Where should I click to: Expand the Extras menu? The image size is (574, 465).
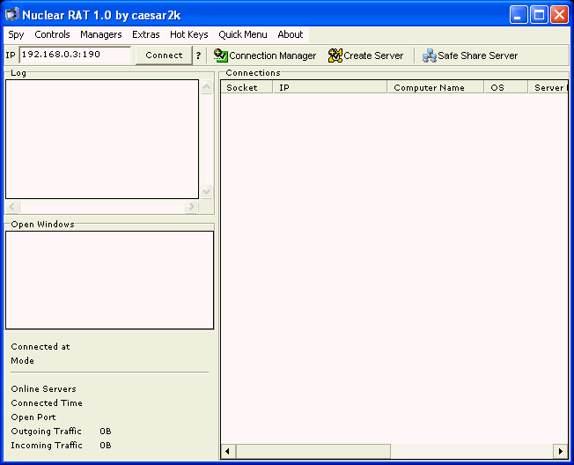[146, 35]
